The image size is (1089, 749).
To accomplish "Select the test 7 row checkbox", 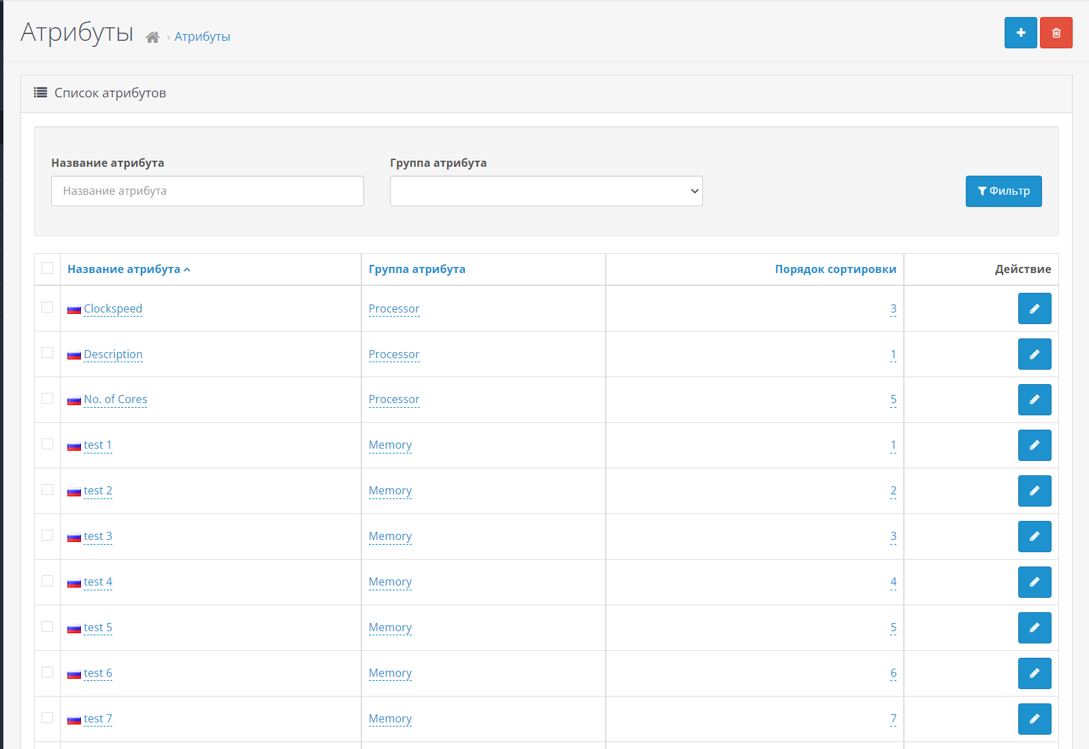I will 47,718.
